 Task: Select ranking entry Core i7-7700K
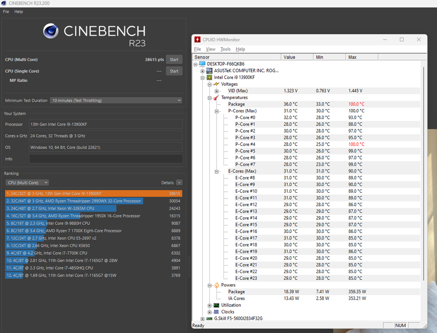coord(94,253)
